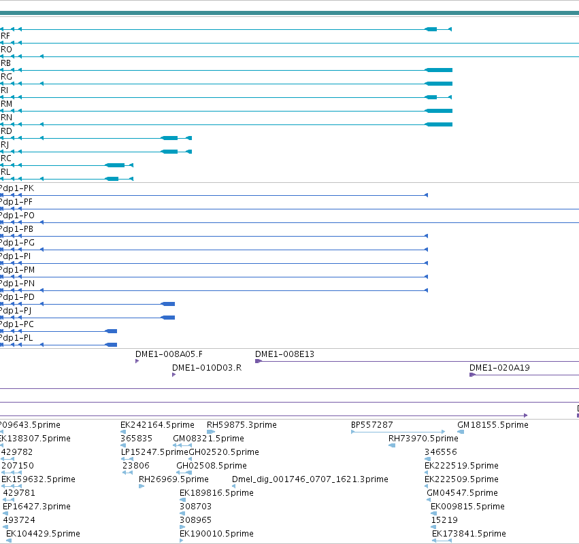579x544 pixels.
Task: Click the GM04547.5prime label
Action: point(462,493)
